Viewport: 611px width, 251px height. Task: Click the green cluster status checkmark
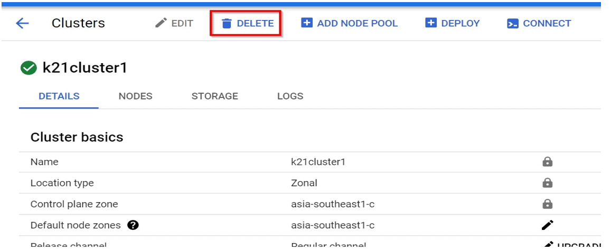click(28, 68)
